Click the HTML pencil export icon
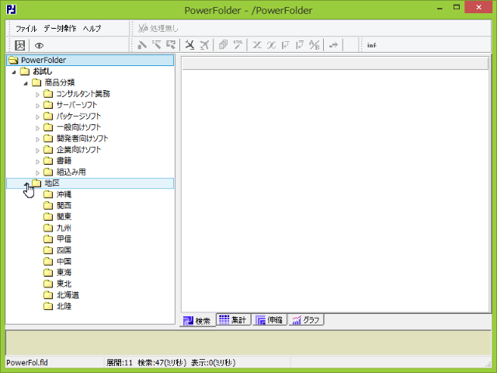The image size is (497, 373). tap(238, 45)
